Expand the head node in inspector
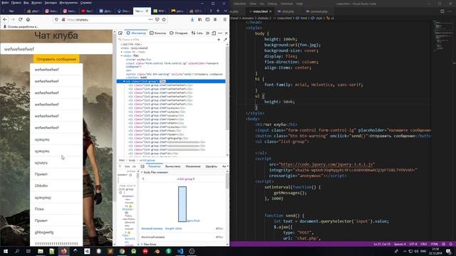This screenshot has width=456, height=256. click(122, 52)
